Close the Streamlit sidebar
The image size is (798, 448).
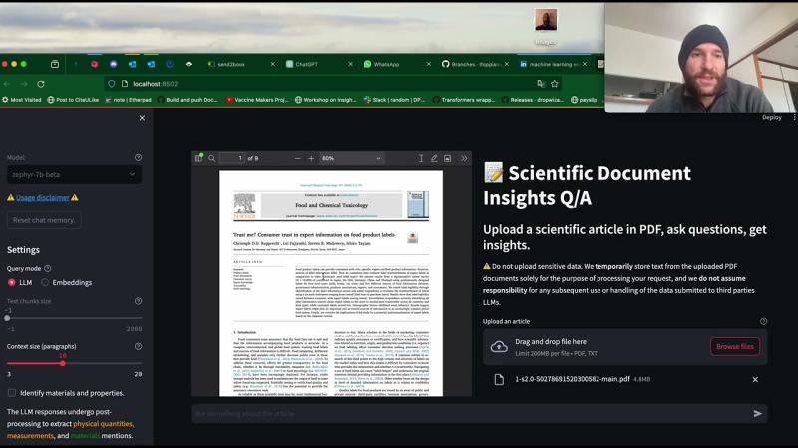pos(142,118)
